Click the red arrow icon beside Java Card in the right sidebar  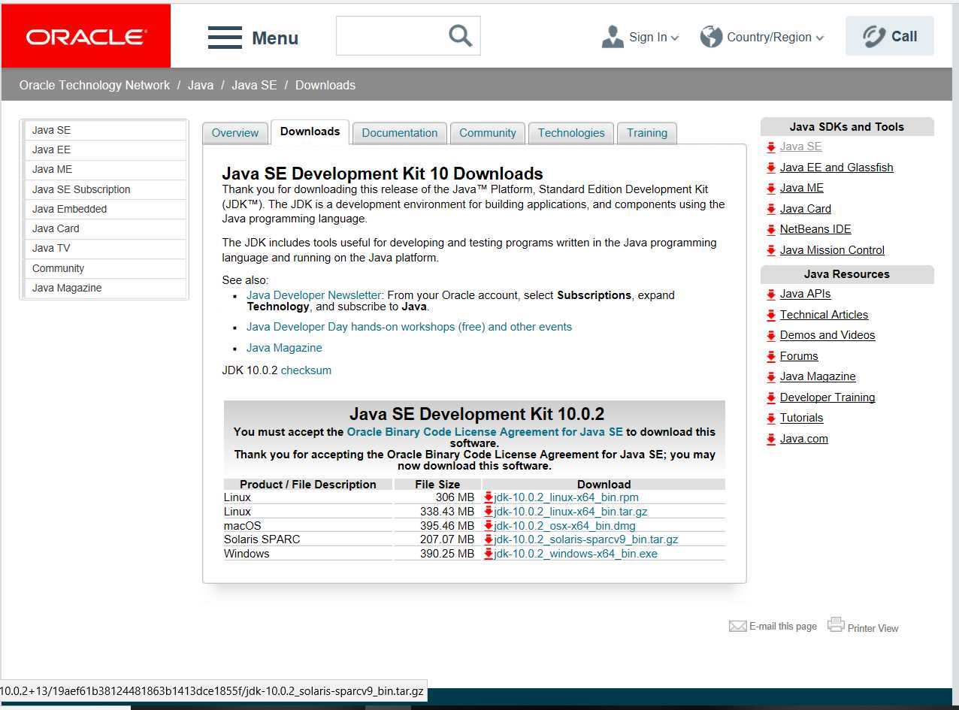click(x=771, y=209)
